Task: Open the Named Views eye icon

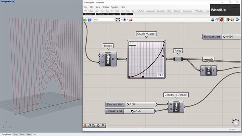Action: coord(124,20)
